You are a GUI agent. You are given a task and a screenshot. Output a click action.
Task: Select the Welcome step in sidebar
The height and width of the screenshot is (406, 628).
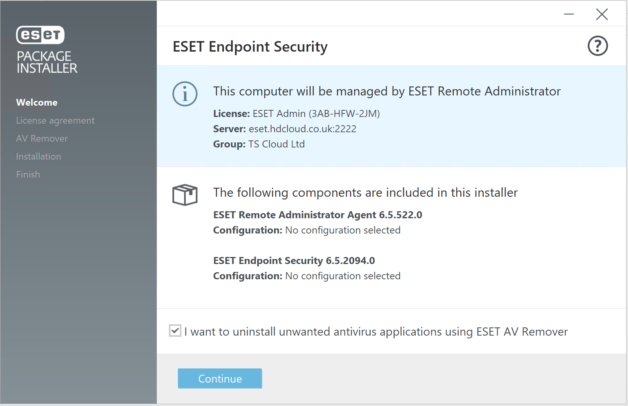(37, 102)
